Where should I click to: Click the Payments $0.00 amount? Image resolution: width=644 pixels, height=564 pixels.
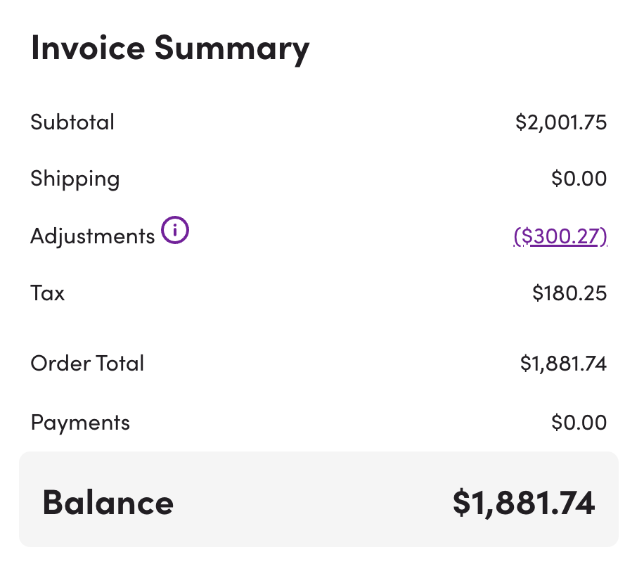point(579,423)
